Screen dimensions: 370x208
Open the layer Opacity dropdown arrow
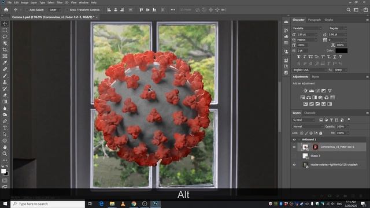(x=348, y=127)
